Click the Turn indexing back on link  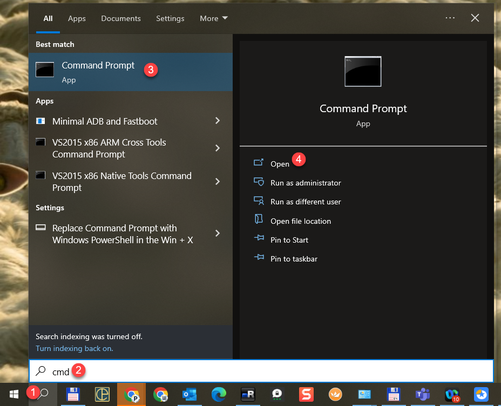click(x=75, y=348)
